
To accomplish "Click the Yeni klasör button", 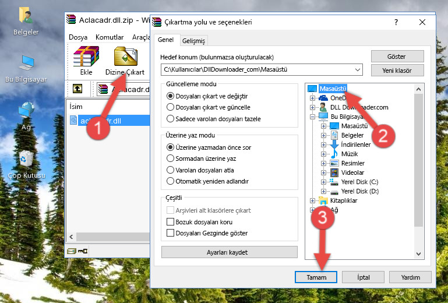I will pyautogui.click(x=397, y=71).
